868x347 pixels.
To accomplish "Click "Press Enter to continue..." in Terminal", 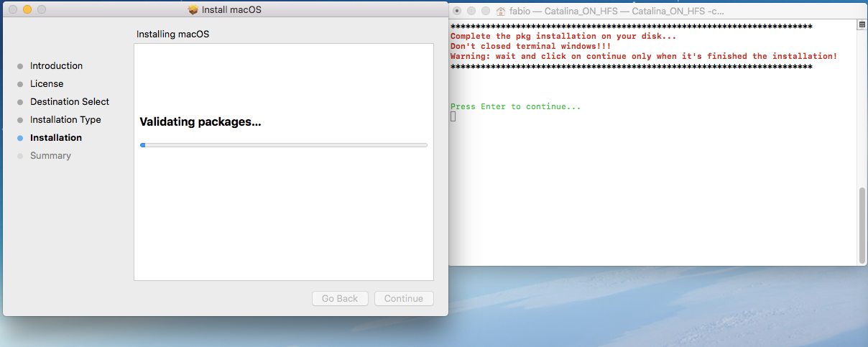I will click(x=515, y=106).
